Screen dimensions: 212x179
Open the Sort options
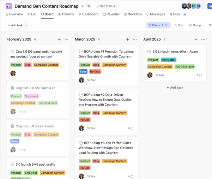(x=179, y=25)
